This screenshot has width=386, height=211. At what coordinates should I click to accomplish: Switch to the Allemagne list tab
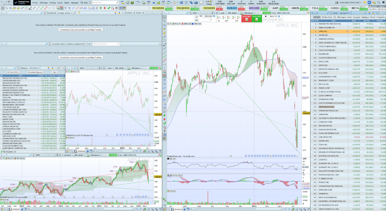pyautogui.click(x=342, y=17)
